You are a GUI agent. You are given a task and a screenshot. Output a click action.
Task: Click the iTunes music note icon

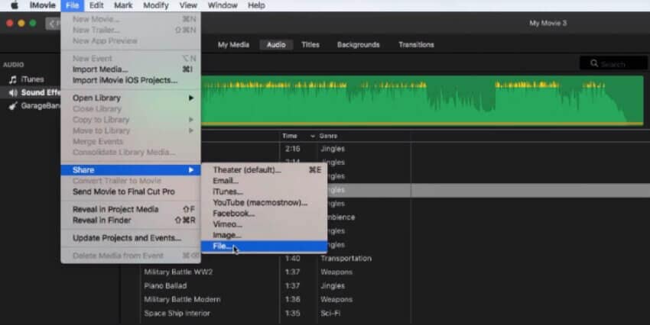[13, 79]
